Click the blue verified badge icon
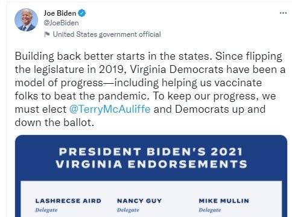The width and height of the screenshot is (292, 217). point(82,13)
